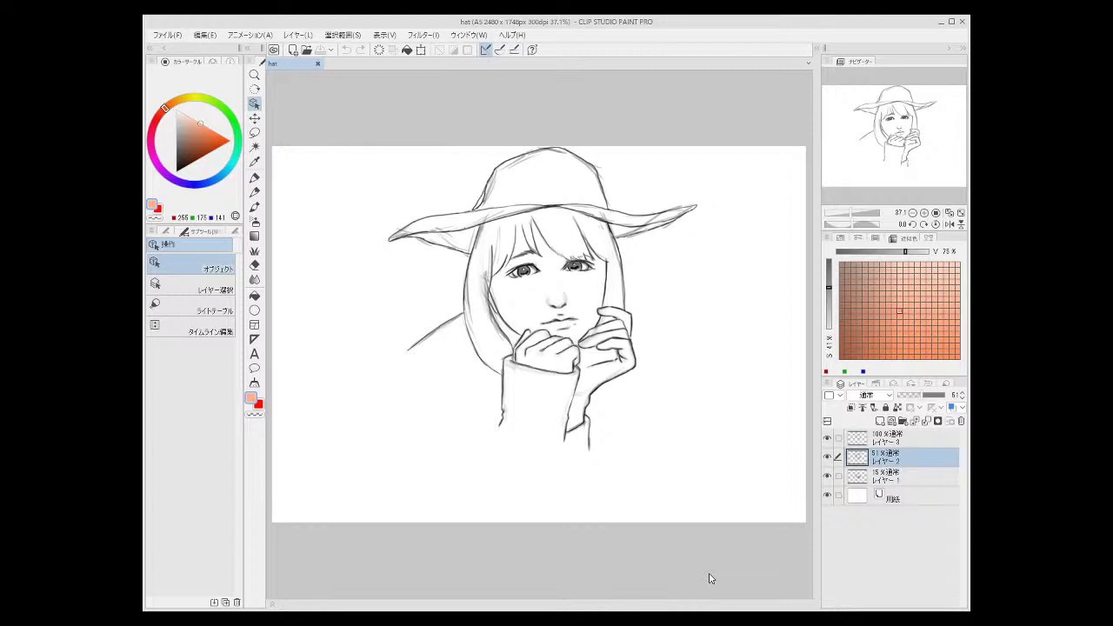The width and height of the screenshot is (1113, 626).
Task: Open the layer blending mode dropdown
Action: [x=870, y=396]
